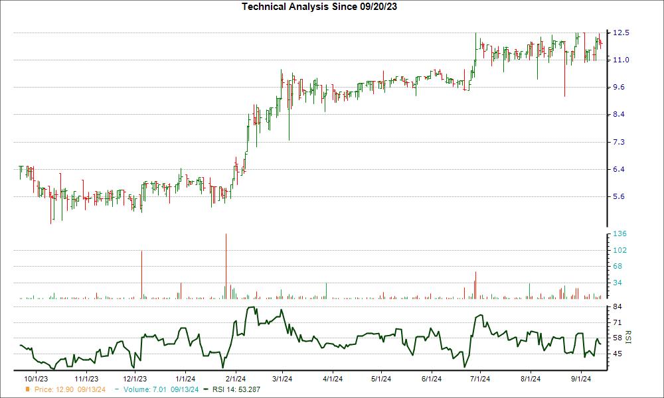
Task: Click the dark green RSI legend marker
Action: point(207,389)
